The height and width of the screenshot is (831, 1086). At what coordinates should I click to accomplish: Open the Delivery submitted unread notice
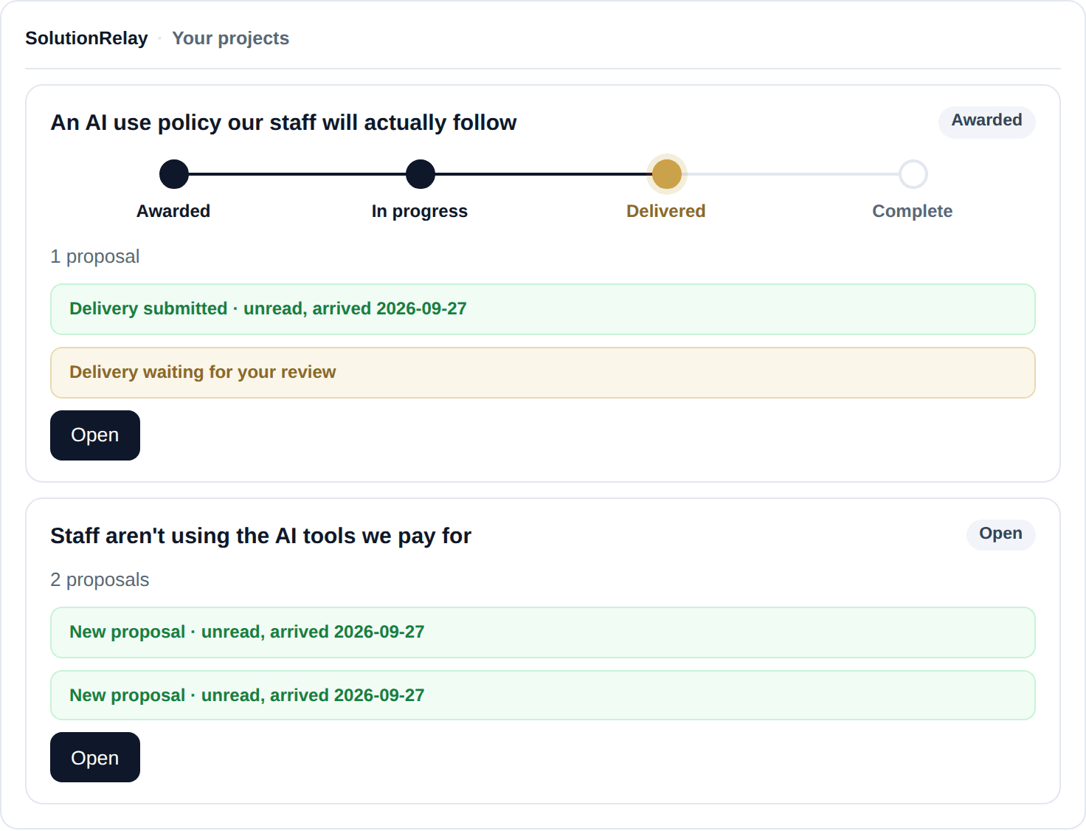pos(543,309)
